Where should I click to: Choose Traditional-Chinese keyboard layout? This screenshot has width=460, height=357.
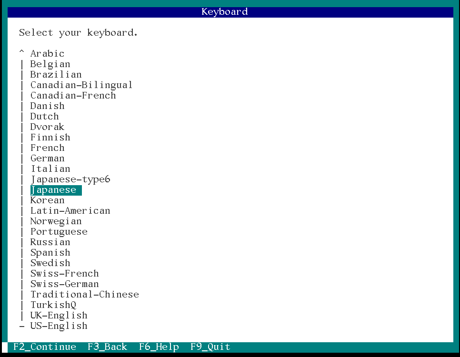tap(84, 295)
